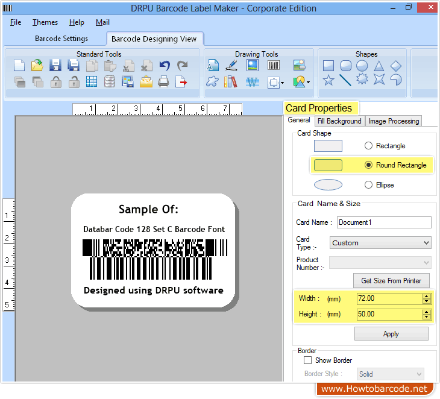Open the General properties tab
This screenshot has height=399, width=440.
(299, 120)
